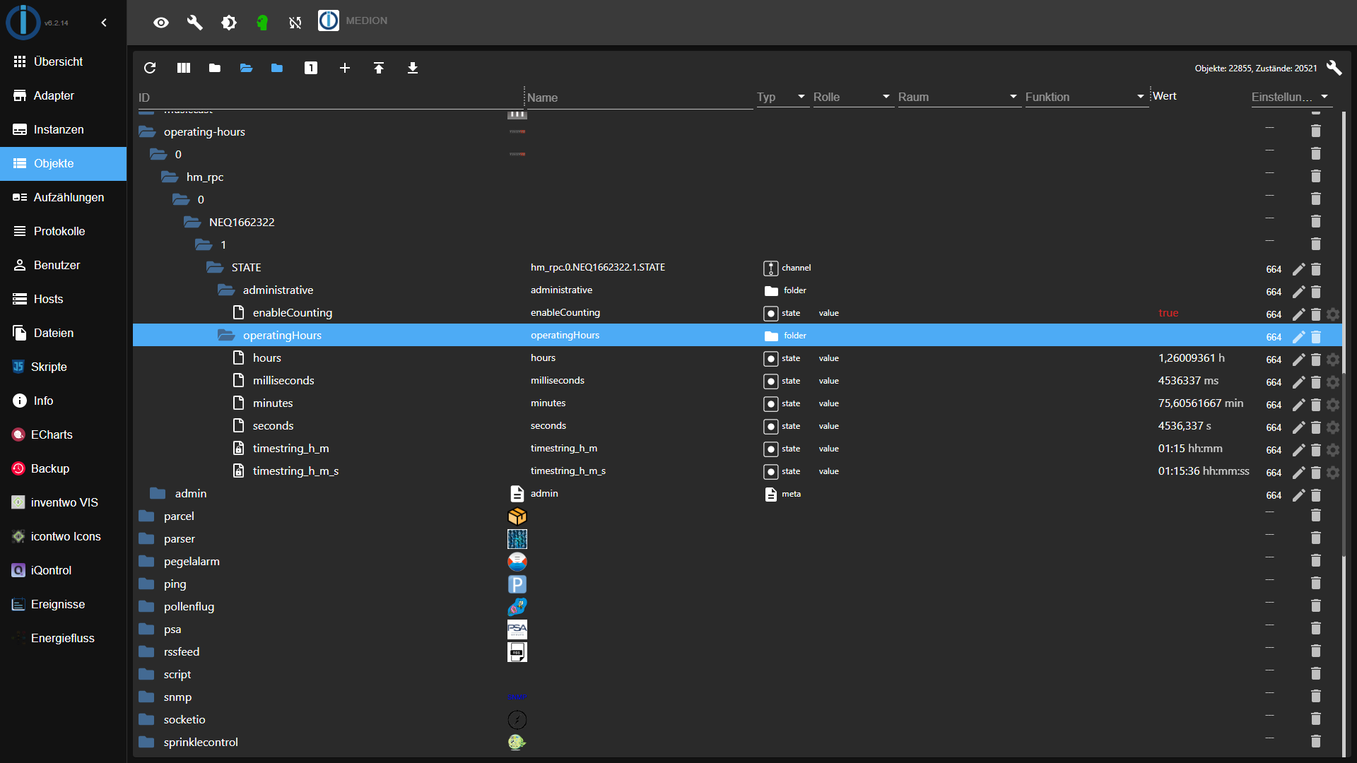Collapse the administrative folder
Viewport: 1357px width, 763px height.
coord(226,290)
